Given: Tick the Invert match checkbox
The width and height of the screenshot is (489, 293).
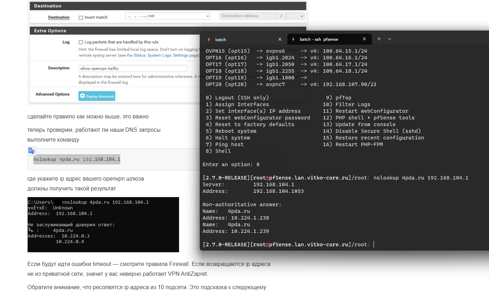Looking at the screenshot, I should (81, 18).
